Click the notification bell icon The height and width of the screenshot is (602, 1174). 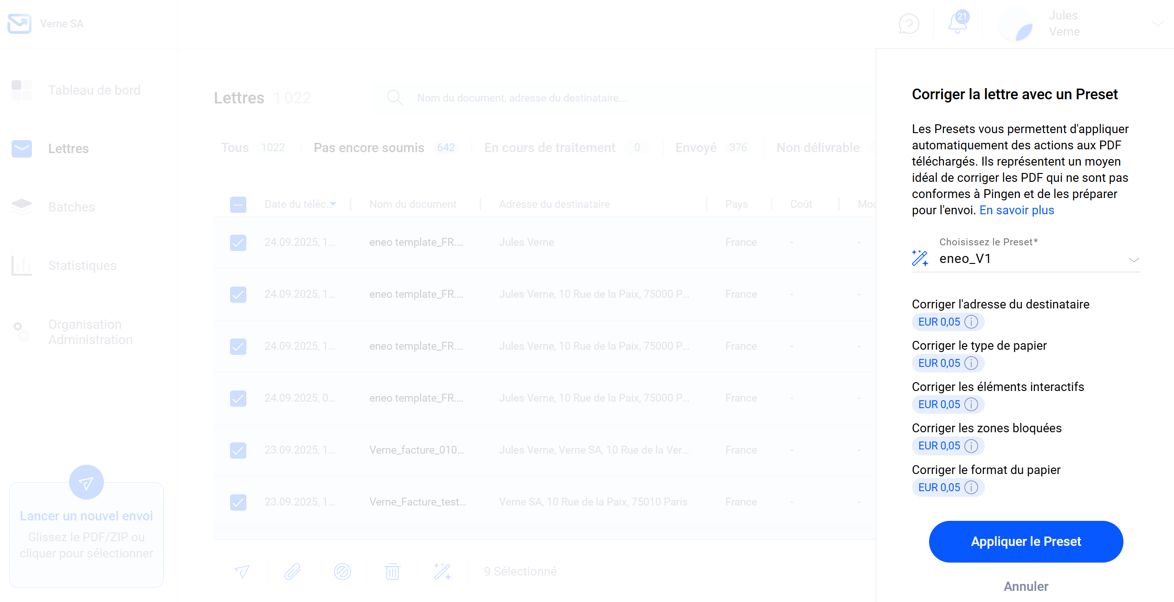(x=957, y=23)
